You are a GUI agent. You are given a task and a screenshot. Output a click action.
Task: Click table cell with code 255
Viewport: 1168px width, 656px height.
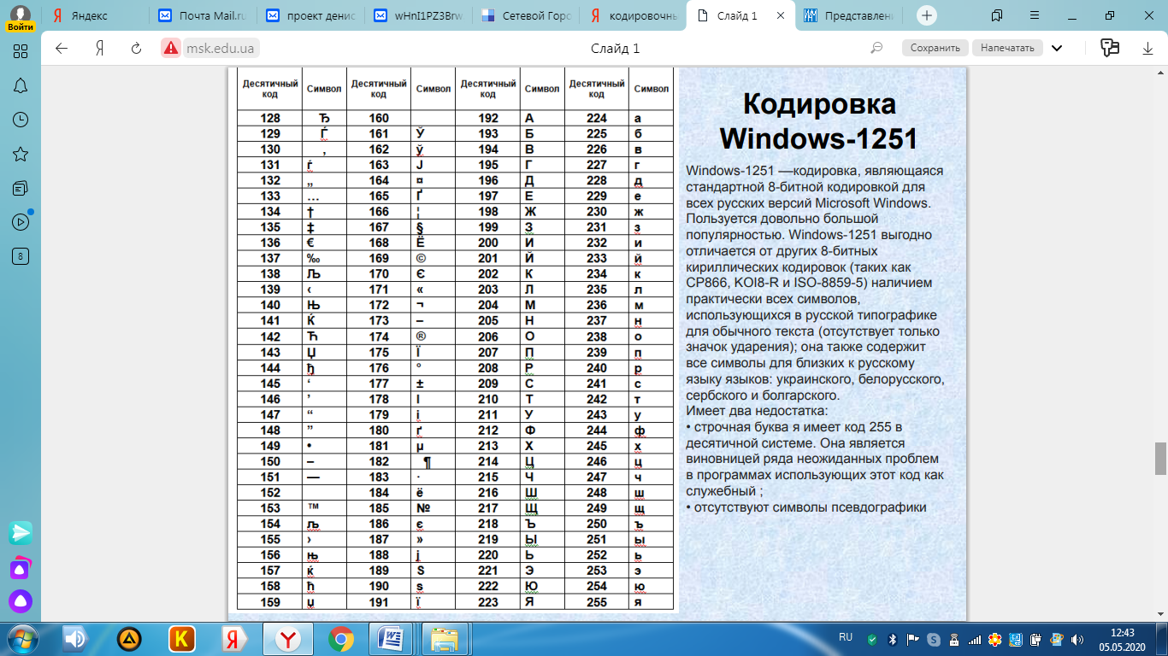597,602
